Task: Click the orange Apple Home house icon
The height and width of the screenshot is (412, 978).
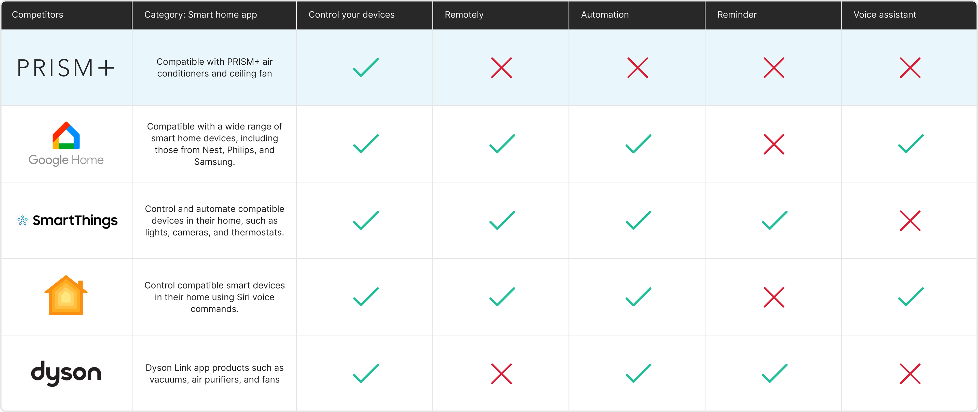Action: [66, 295]
